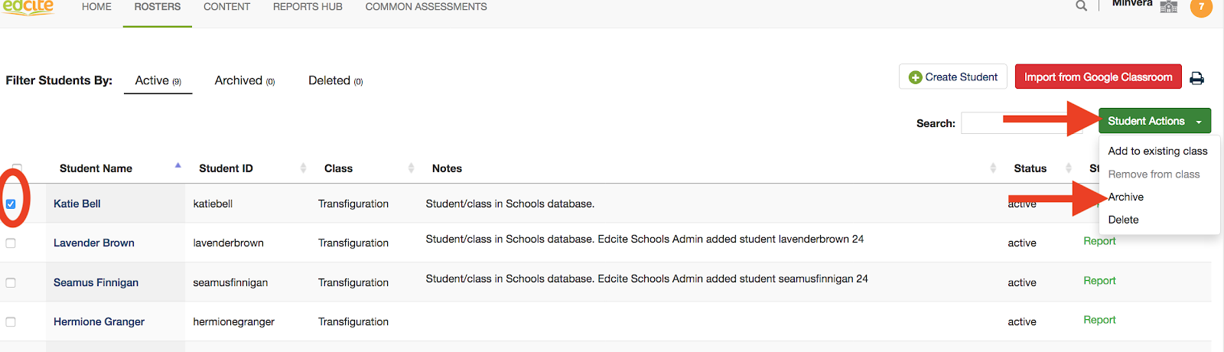Sort by Student Name column arrow
Screen dimensions: 1224x352
pos(177,166)
